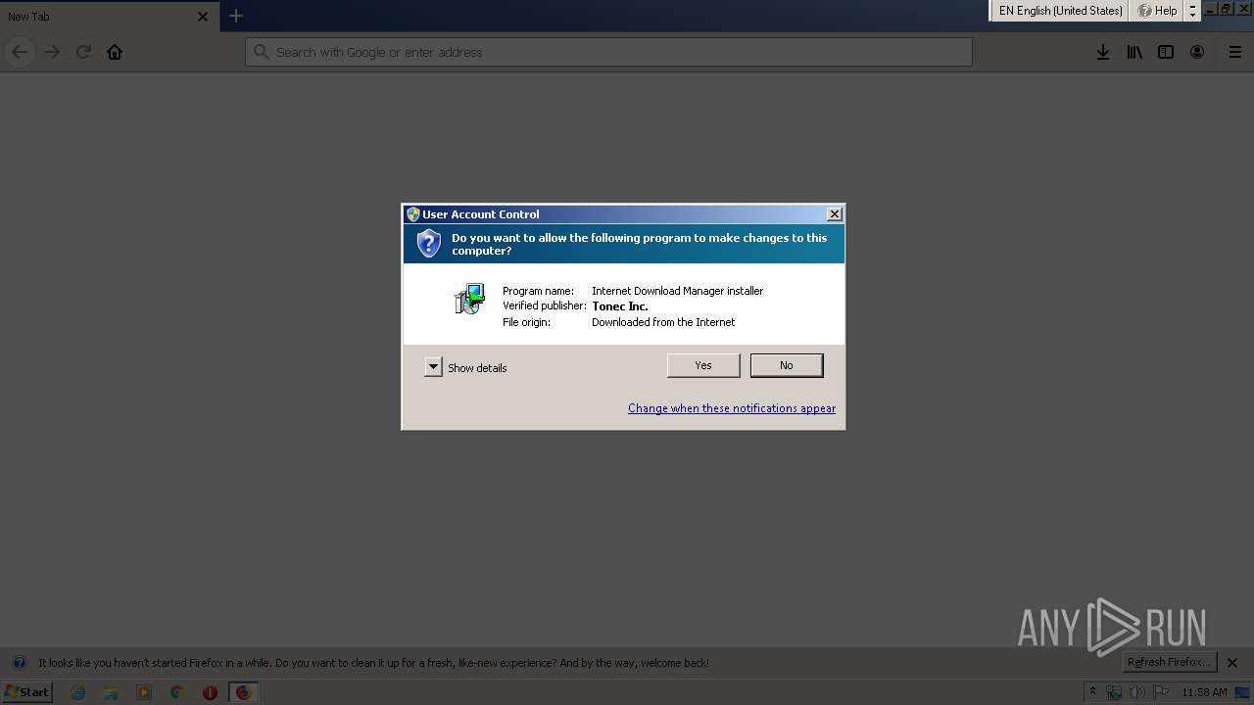The width and height of the screenshot is (1254, 705).
Task: Click 'Downloaded from the Internet' text
Action: [663, 322]
